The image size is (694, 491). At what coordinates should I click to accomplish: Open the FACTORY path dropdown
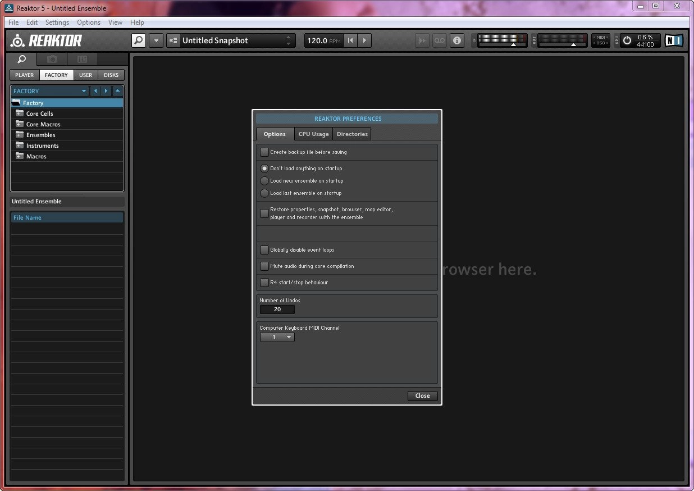pos(50,91)
